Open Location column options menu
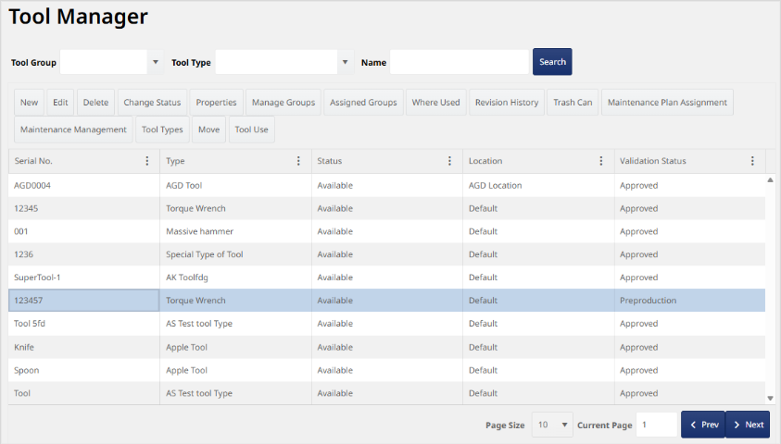The height and width of the screenshot is (444, 781). [600, 161]
